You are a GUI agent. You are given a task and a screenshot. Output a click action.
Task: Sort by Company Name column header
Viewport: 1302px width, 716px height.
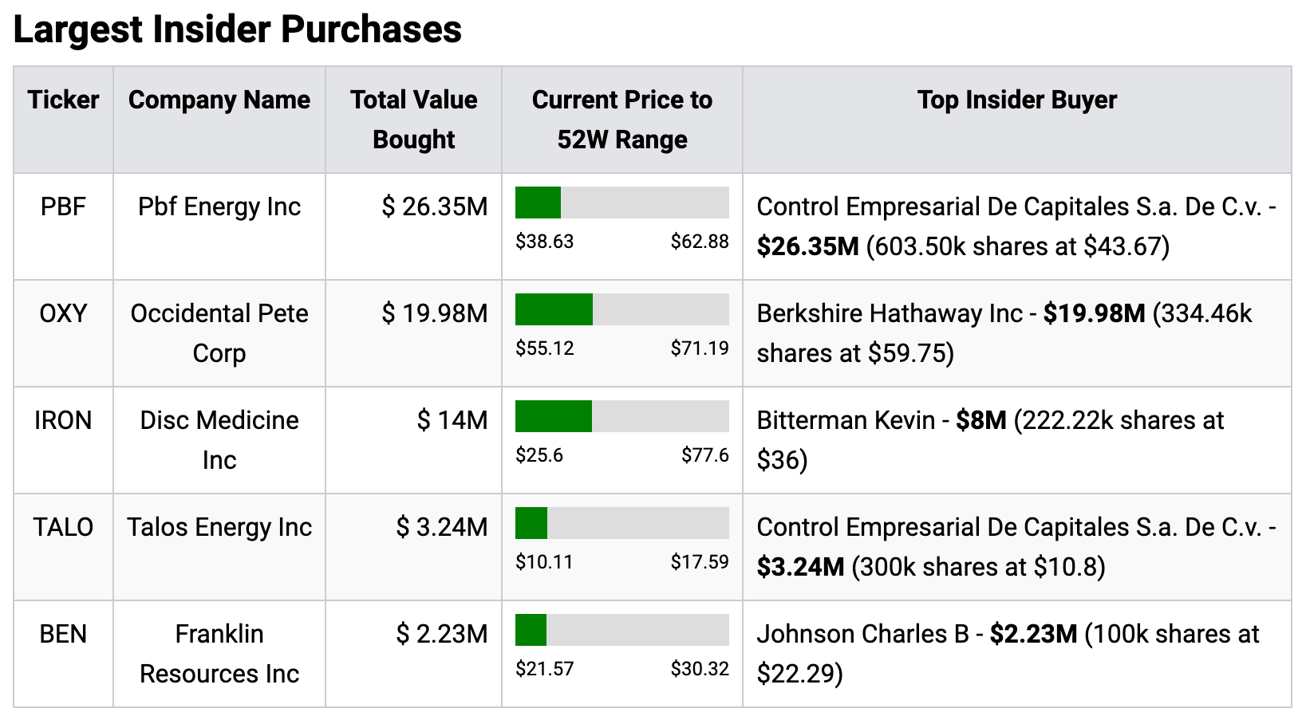point(219,100)
